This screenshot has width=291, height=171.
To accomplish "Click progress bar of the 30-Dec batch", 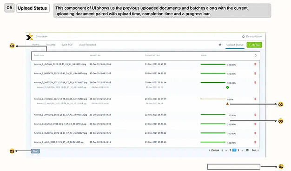I will click(x=213, y=73).
